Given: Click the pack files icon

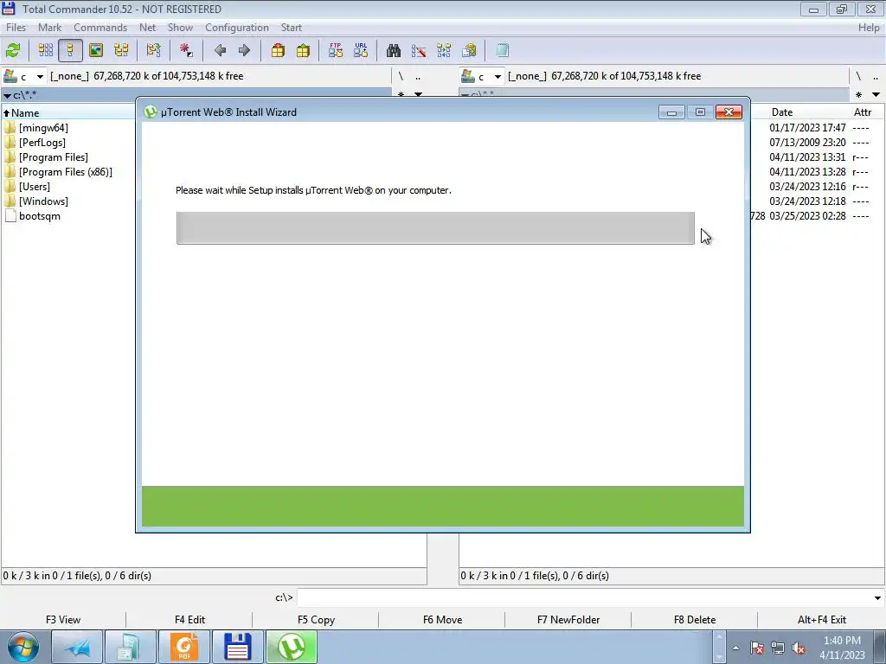Looking at the screenshot, I should pyautogui.click(x=278, y=50).
